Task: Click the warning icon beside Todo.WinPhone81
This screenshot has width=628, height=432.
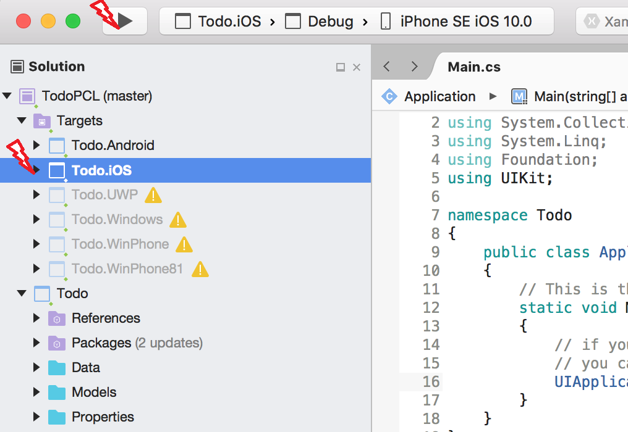Action: coord(200,269)
